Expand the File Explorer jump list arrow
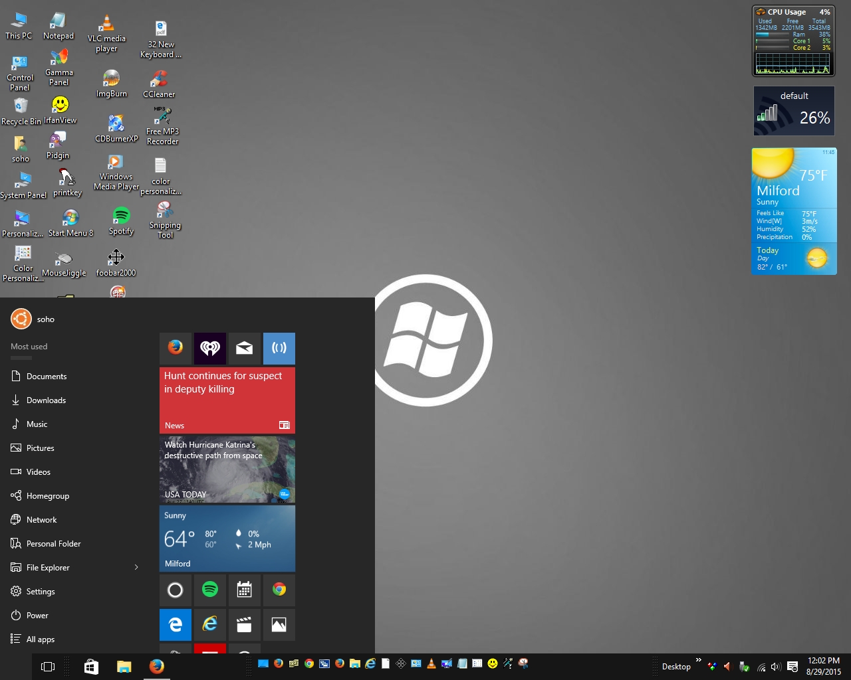Screen dimensions: 851x680 (136, 568)
